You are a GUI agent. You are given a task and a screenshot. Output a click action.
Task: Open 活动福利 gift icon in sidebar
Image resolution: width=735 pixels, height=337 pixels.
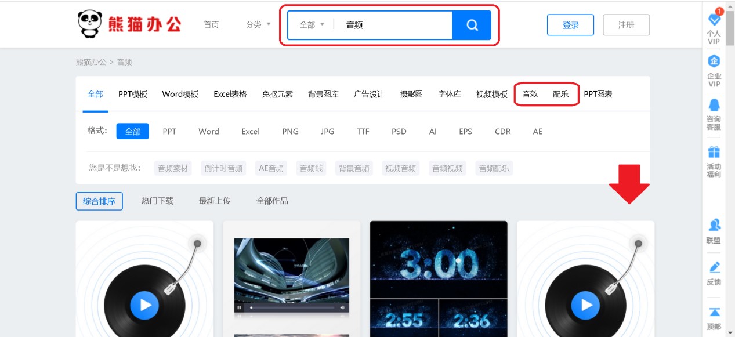714,155
